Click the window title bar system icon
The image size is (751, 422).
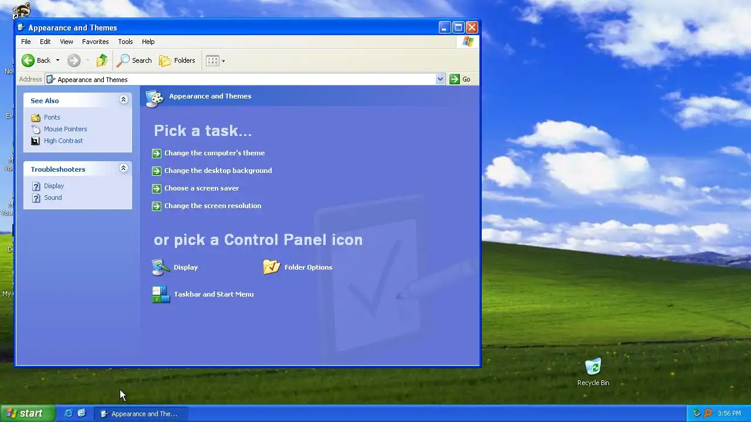point(22,28)
